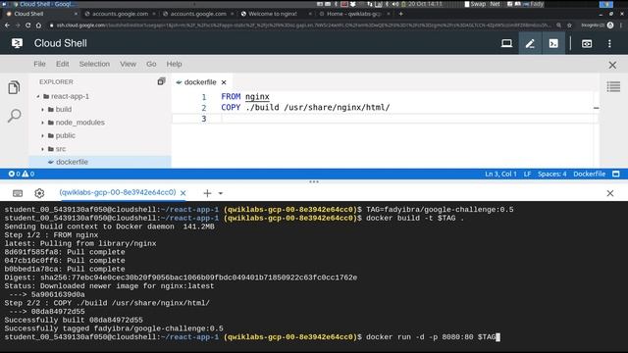Open a new browser tab
This screenshot has height=353, width=628.
(x=400, y=14)
